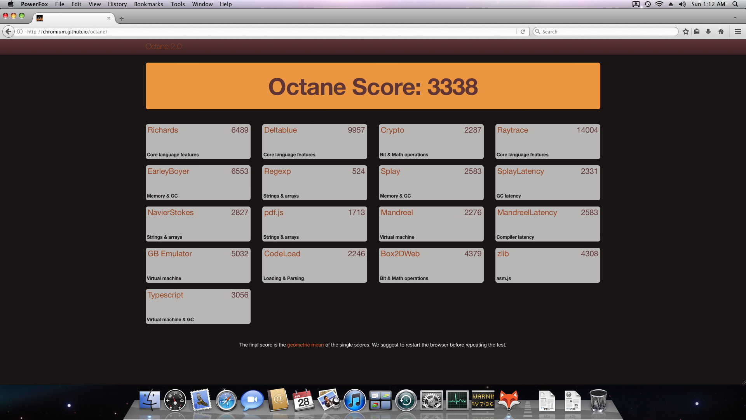The image size is (746, 420).
Task: Open Time Machine in the Dock
Action: [x=406, y=400]
